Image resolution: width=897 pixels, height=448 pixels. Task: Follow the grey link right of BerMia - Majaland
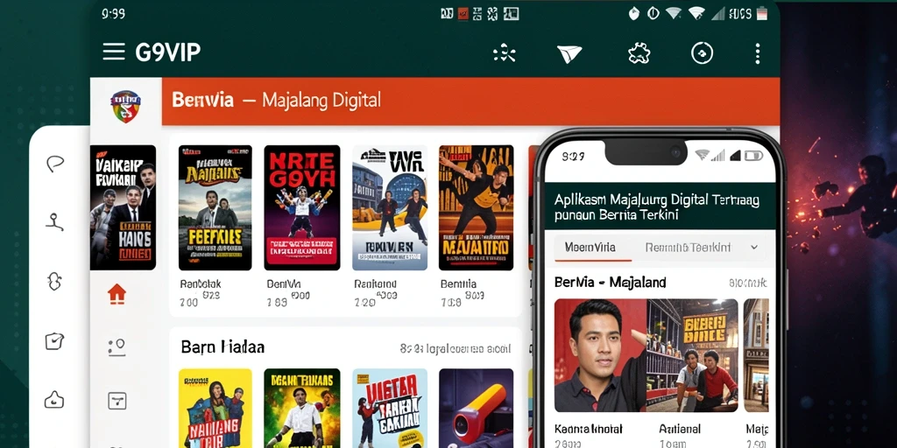748,283
